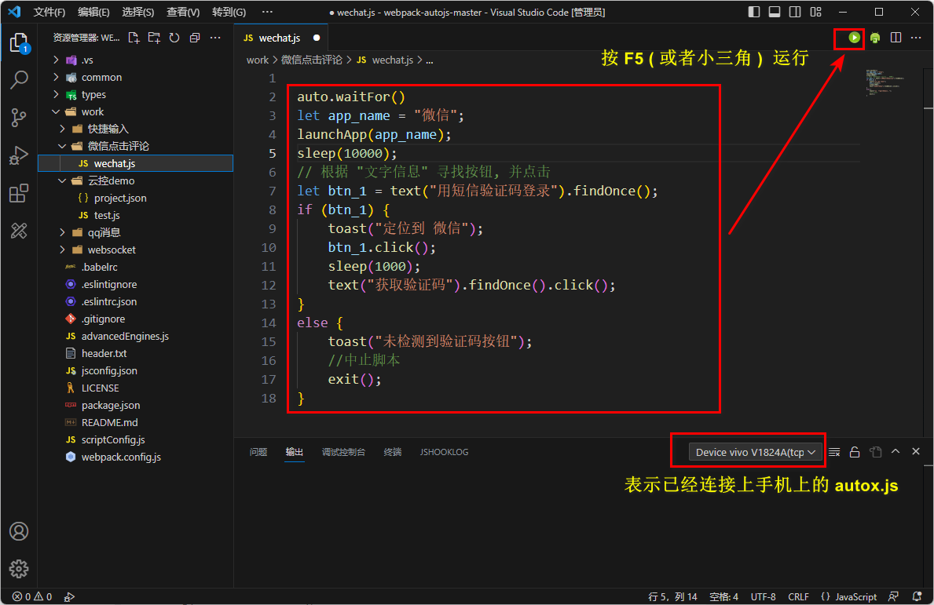Open webpack.config.js in explorer
934x605 pixels.
point(136,457)
